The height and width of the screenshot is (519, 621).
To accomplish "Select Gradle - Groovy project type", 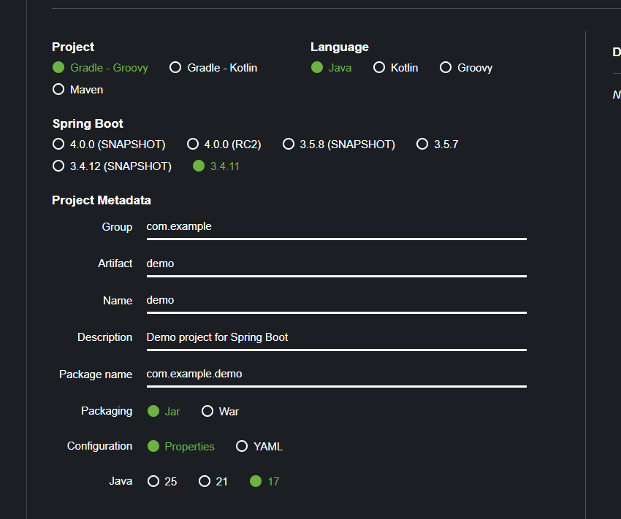I will 100,68.
